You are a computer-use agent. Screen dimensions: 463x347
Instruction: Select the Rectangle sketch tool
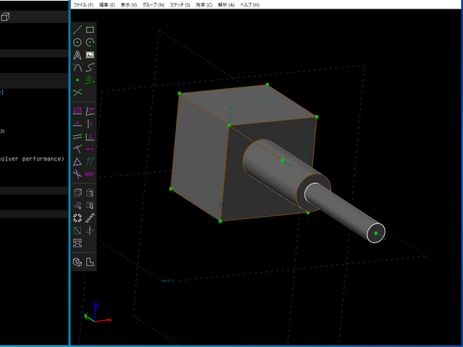[x=90, y=30]
